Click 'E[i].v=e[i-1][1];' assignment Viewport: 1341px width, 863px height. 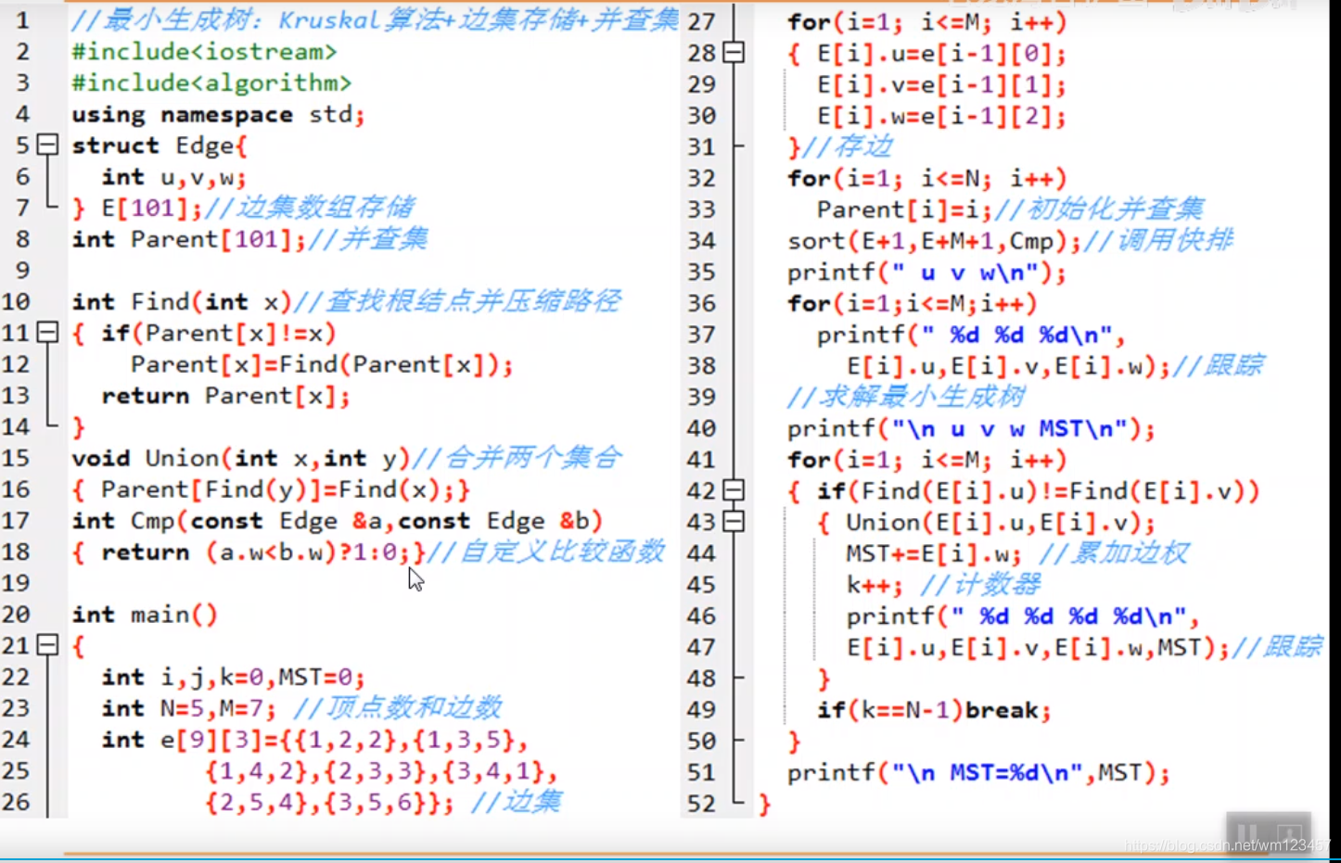[x=941, y=85]
